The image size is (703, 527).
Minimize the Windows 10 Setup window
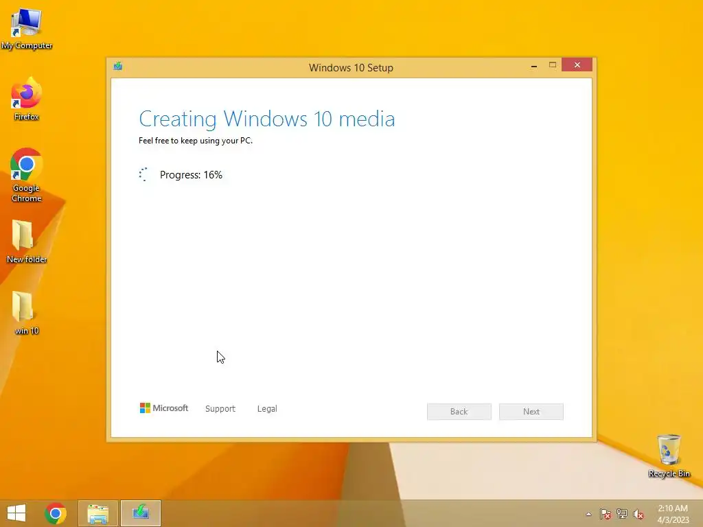(x=534, y=65)
